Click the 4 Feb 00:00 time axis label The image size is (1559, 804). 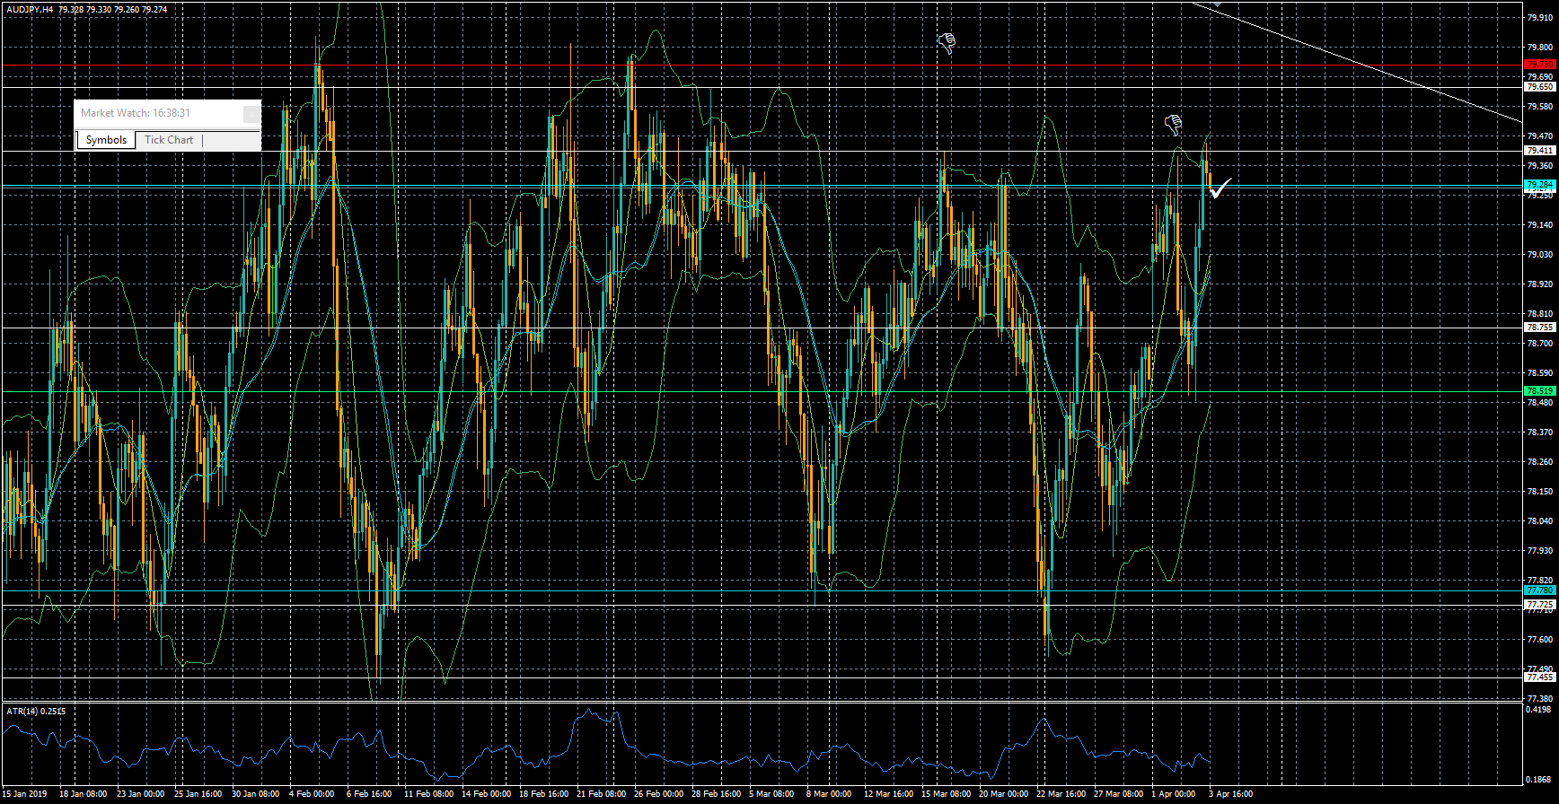(312, 794)
